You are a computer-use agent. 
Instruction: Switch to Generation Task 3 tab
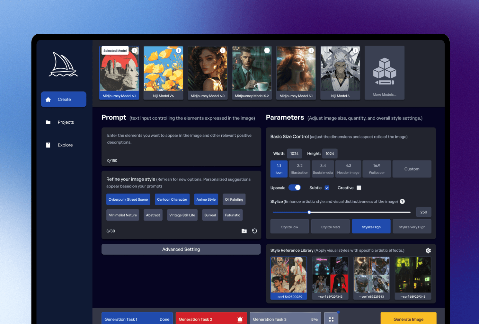286,319
